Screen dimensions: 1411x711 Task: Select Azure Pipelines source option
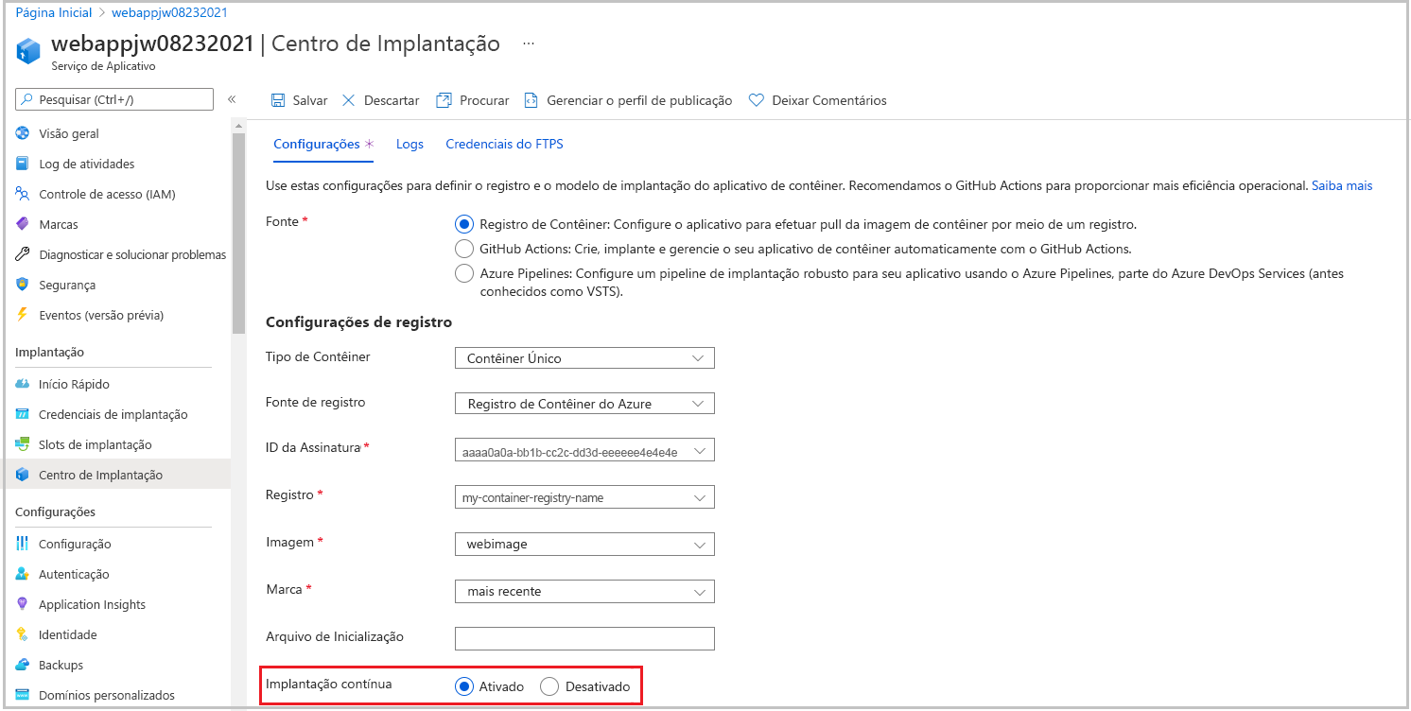pos(463,273)
